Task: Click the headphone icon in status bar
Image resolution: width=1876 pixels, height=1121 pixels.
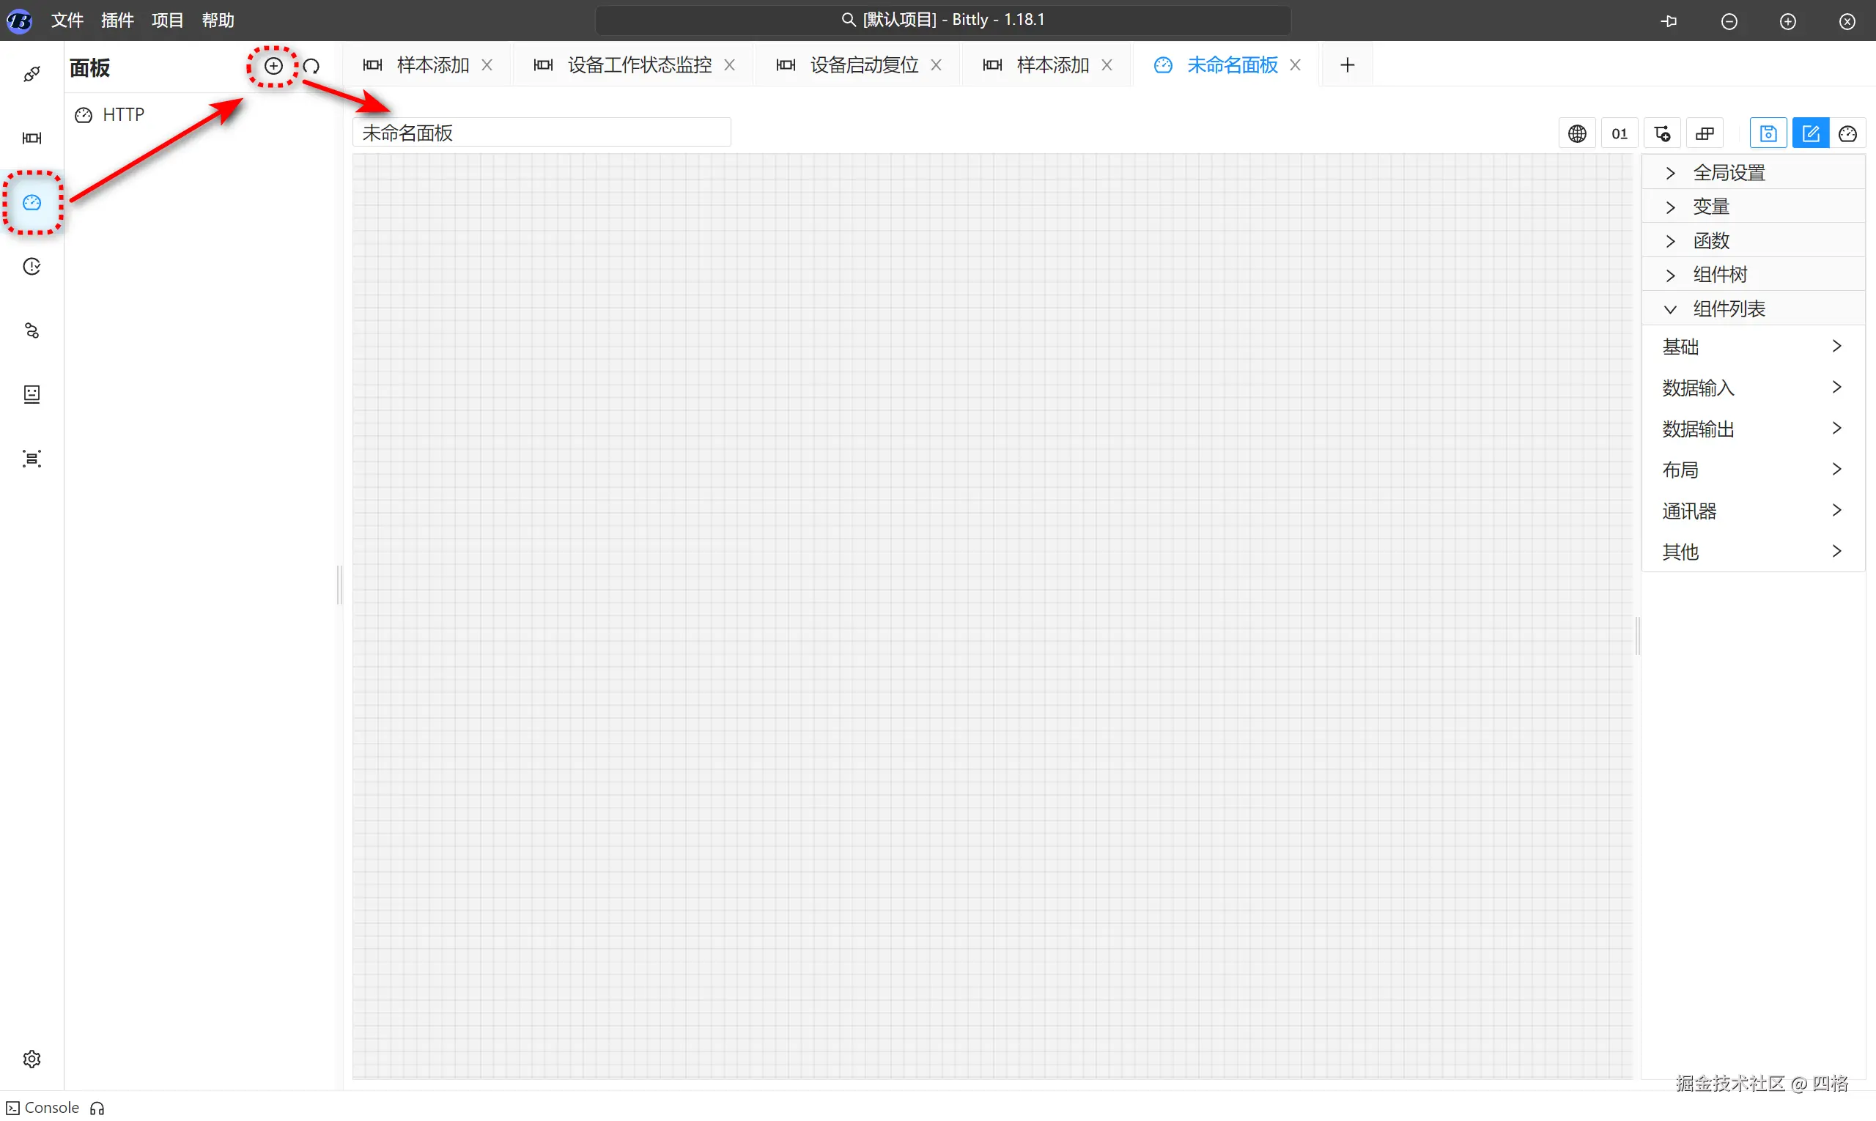Action: tap(97, 1108)
